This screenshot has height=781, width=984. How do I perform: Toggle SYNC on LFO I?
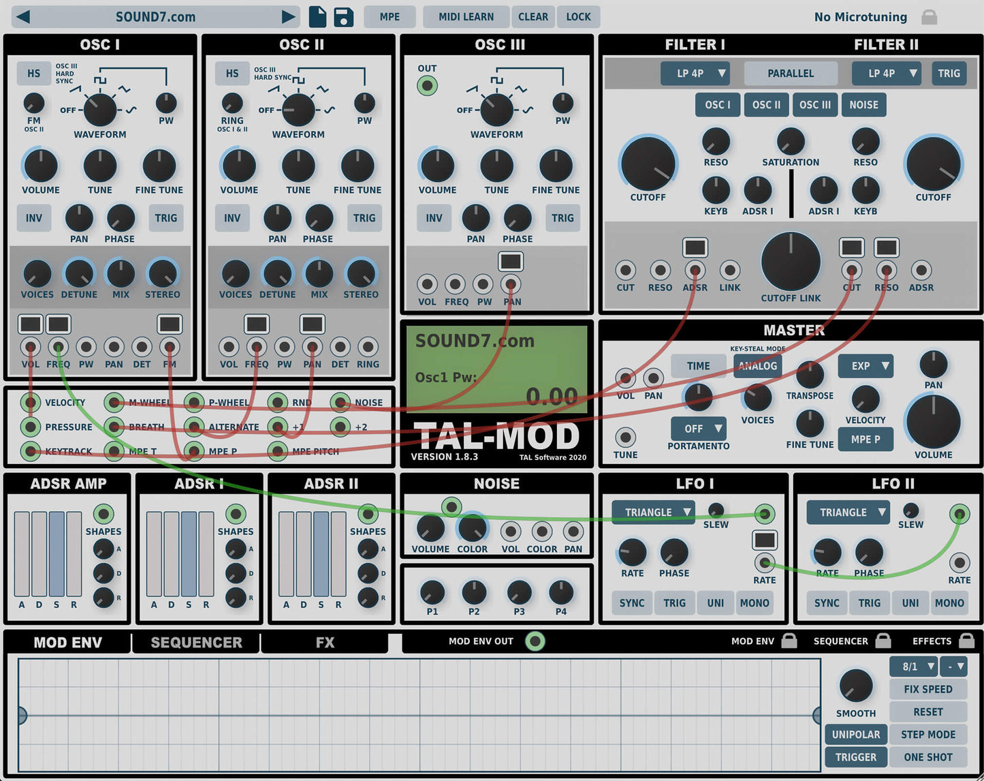coord(632,603)
